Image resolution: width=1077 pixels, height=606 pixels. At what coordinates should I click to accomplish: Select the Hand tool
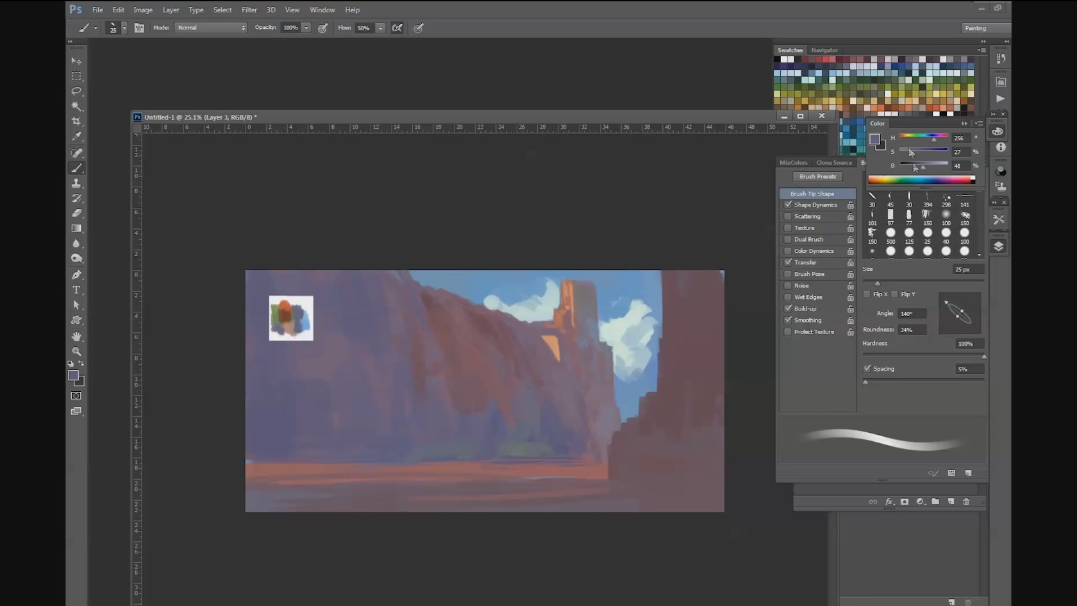pos(76,336)
